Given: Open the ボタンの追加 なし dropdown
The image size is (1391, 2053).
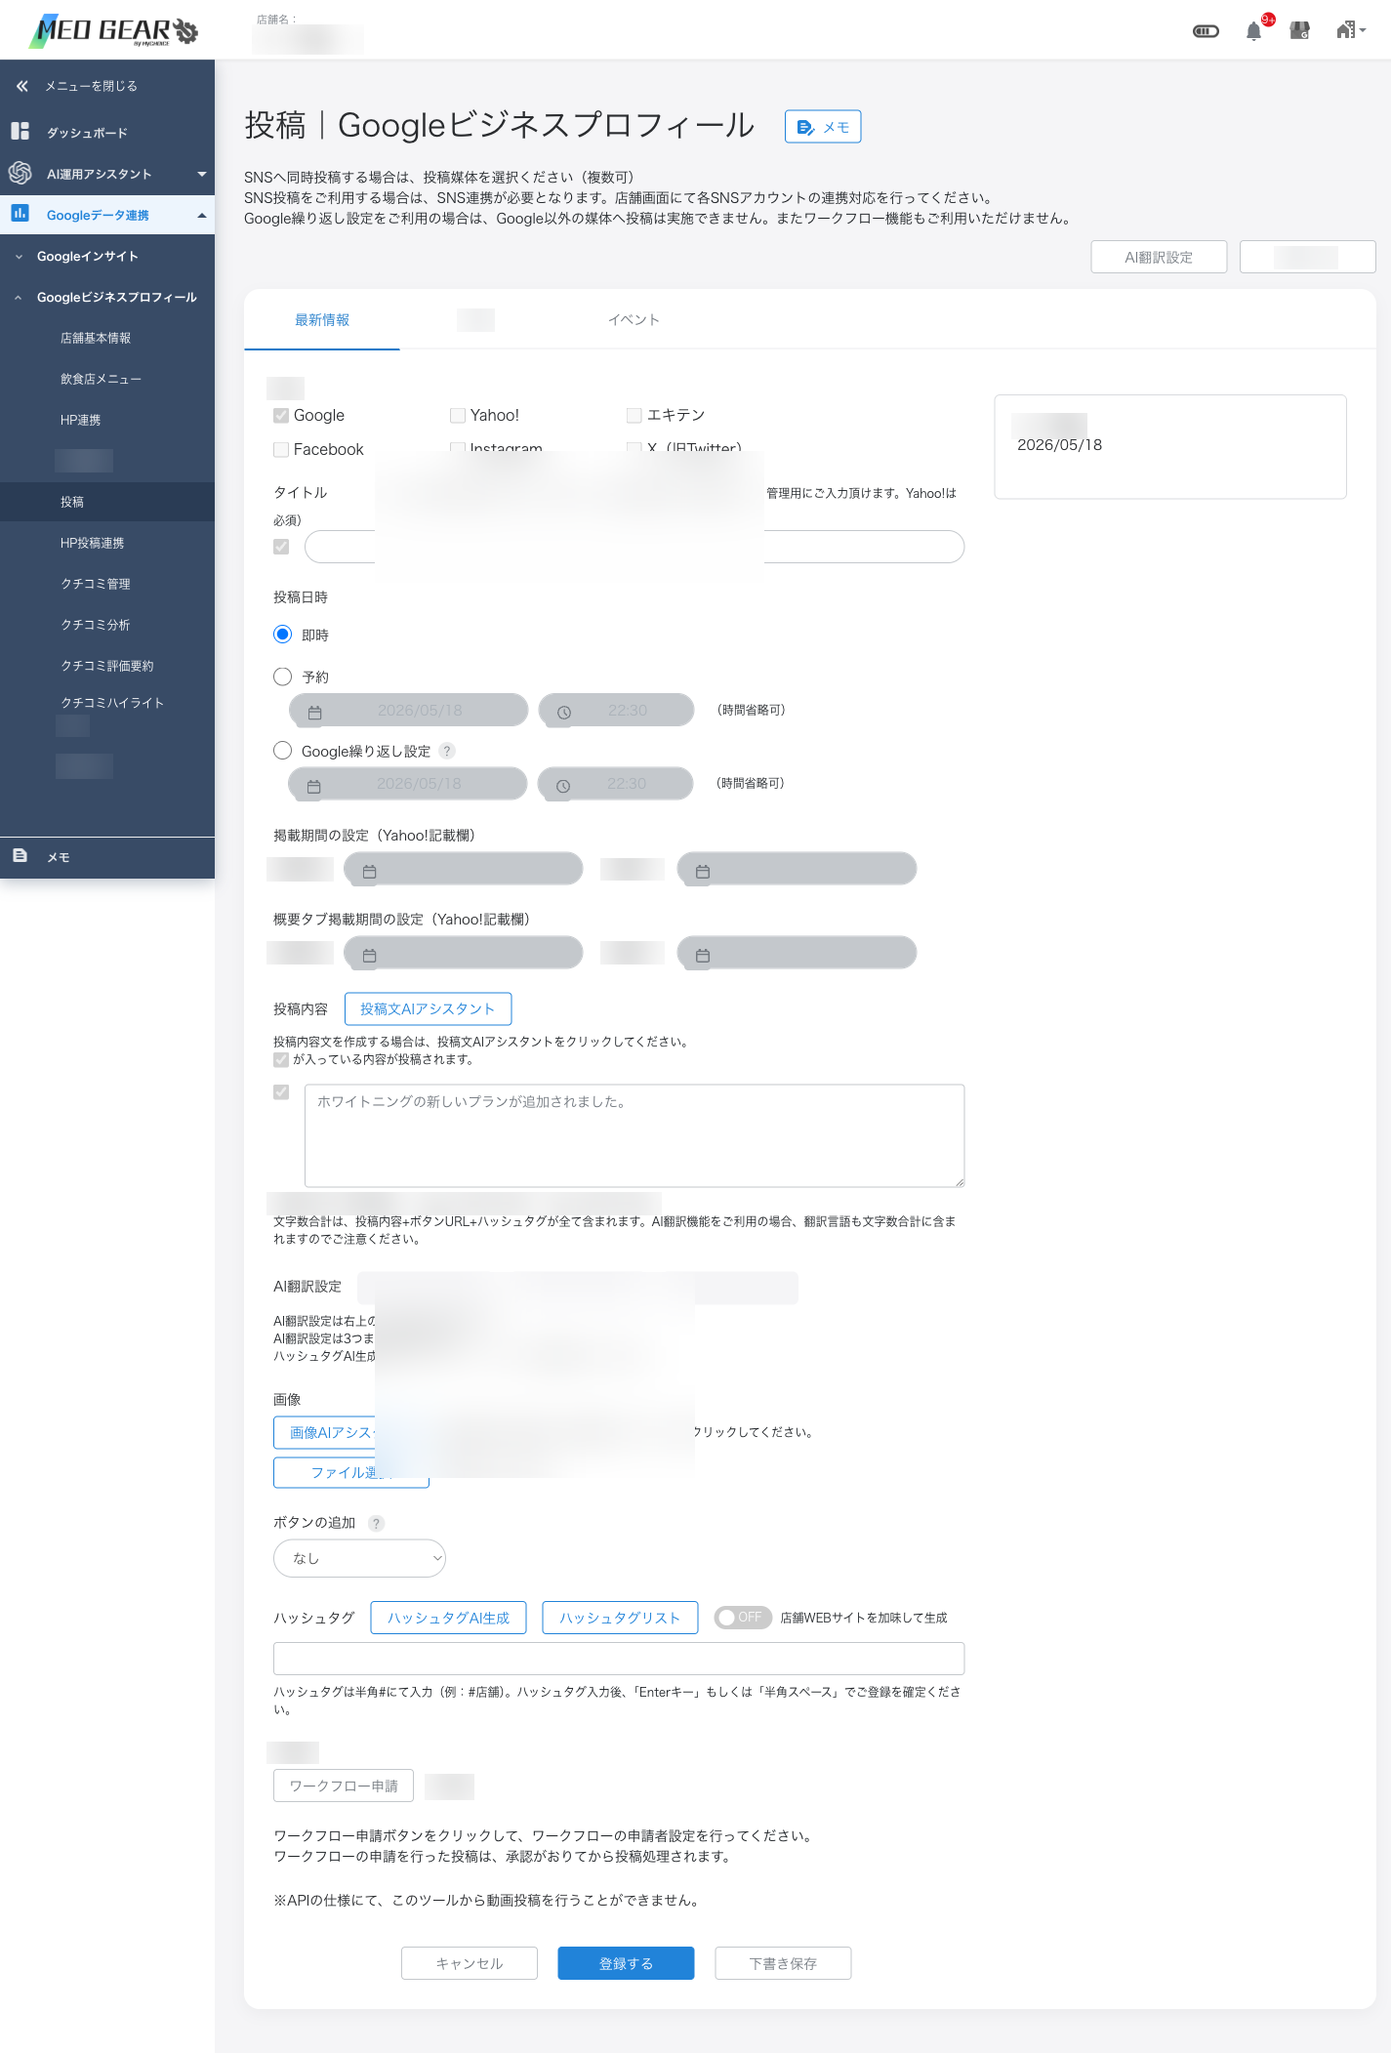Looking at the screenshot, I should point(359,1558).
